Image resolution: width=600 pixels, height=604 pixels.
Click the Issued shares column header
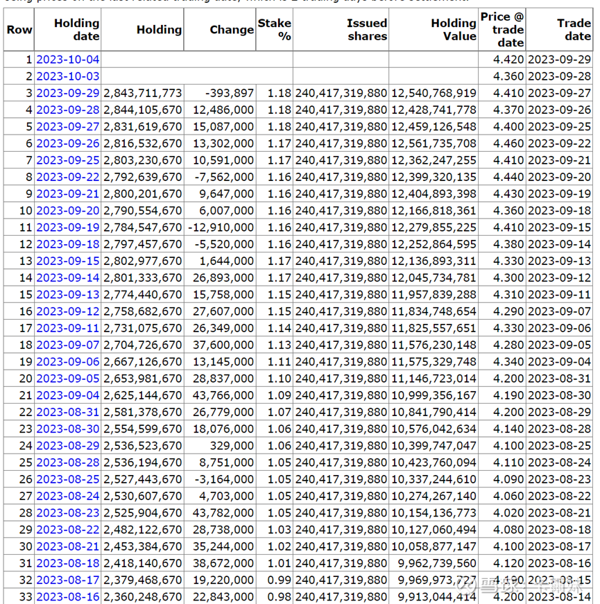(341, 30)
